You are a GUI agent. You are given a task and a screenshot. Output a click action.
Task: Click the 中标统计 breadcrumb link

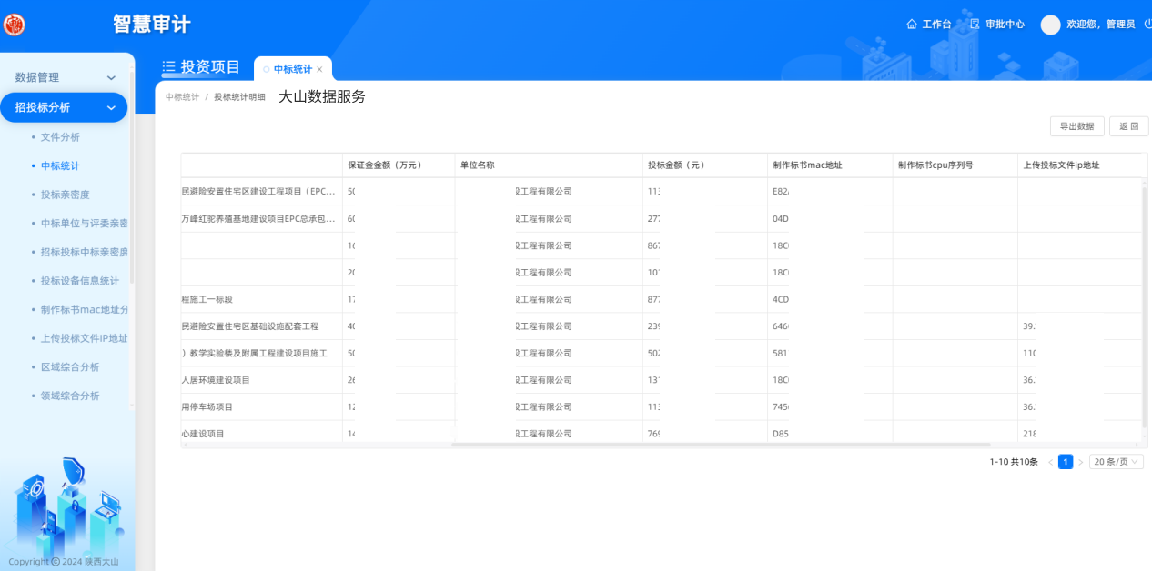pyautogui.click(x=182, y=97)
